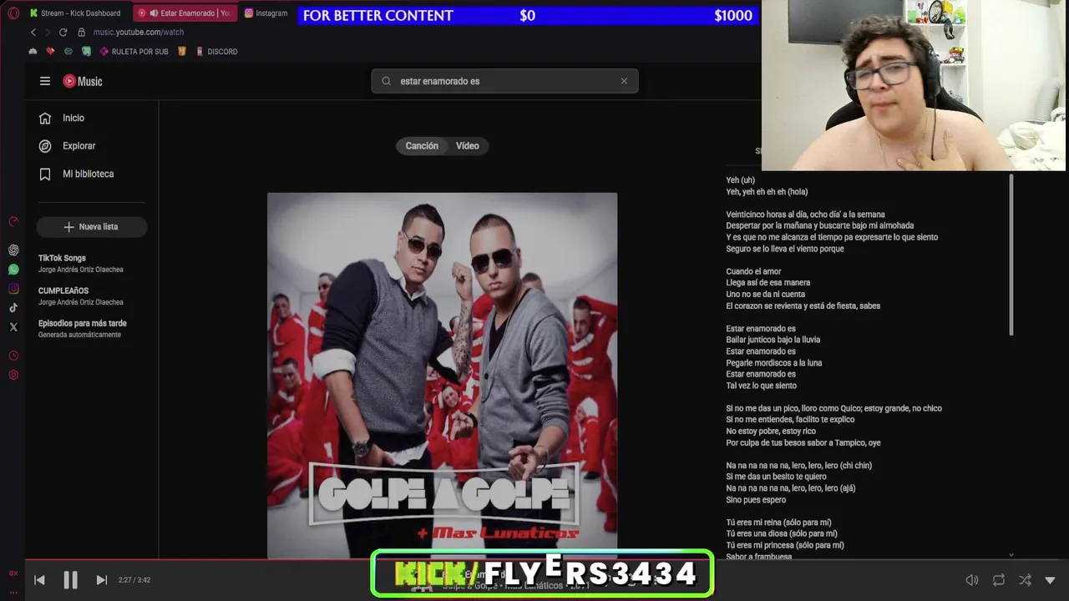Clear the search query with X
This screenshot has height=601, width=1069.
(x=624, y=81)
